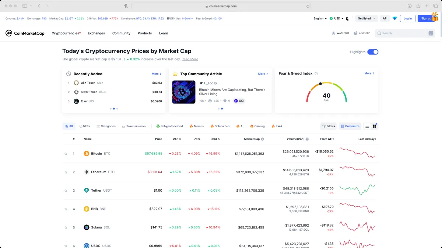Star Bitcoin for watchlist
This screenshot has width=442, height=248.
click(x=66, y=154)
